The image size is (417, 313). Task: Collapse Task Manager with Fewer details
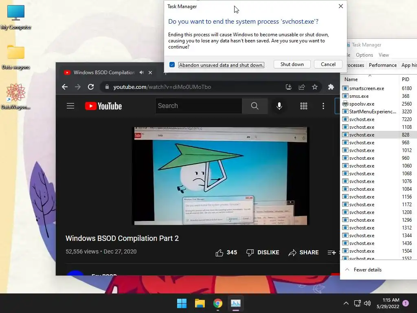pyautogui.click(x=363, y=270)
